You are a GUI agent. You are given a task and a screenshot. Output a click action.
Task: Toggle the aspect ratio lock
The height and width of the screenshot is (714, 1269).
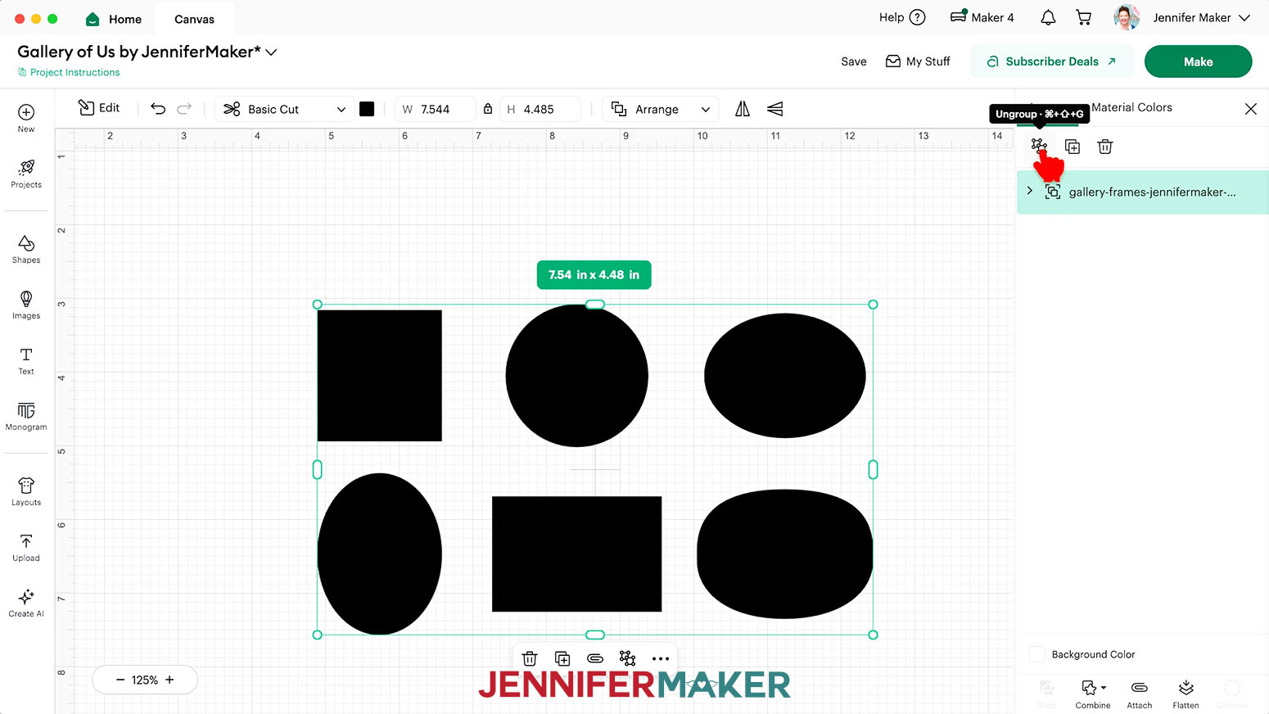488,109
